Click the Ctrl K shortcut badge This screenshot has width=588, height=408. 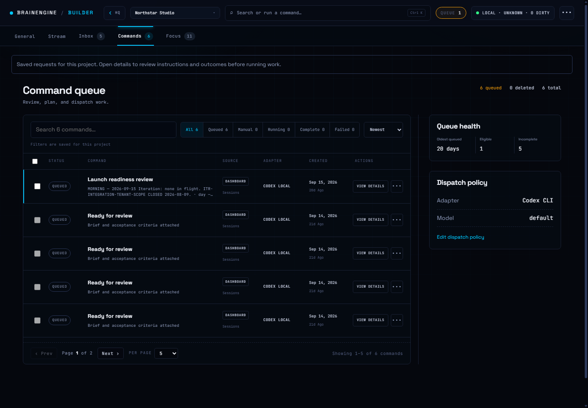pyautogui.click(x=416, y=13)
